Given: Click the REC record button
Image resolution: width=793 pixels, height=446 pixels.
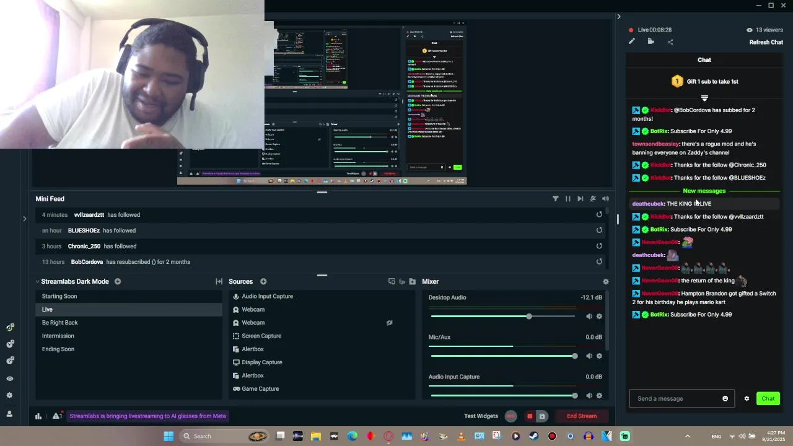Looking at the screenshot, I should click(x=511, y=416).
